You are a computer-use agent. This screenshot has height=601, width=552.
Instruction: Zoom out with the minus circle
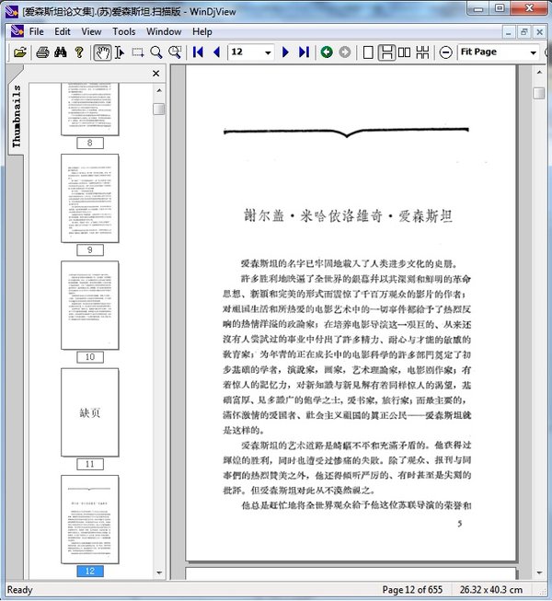446,52
